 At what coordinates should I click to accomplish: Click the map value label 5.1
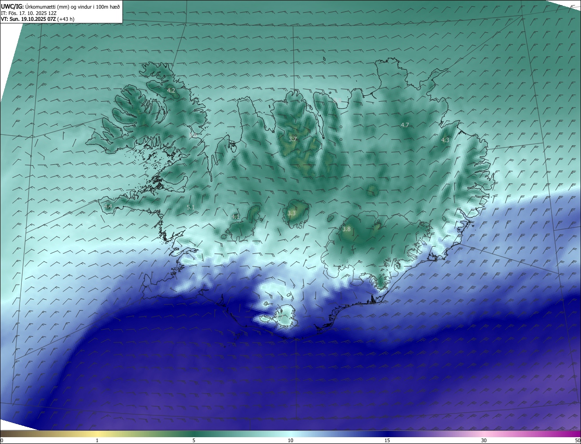(191, 207)
